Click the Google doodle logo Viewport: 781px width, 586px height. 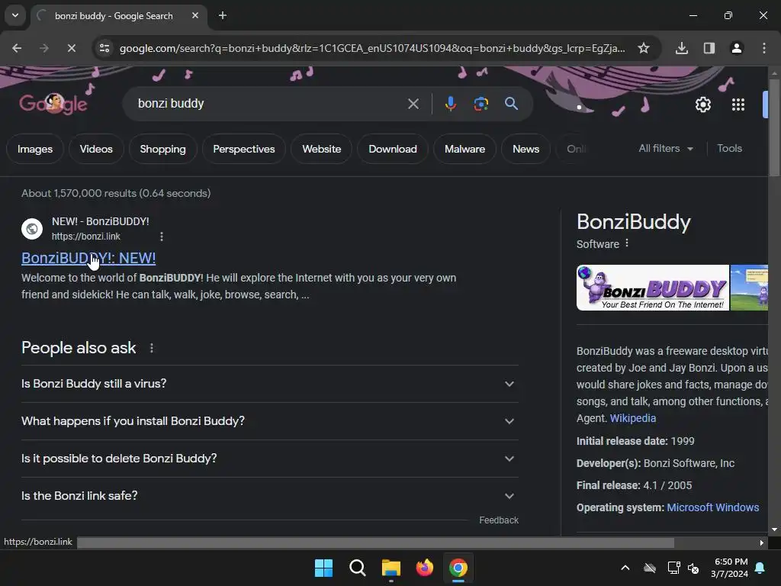[53, 104]
